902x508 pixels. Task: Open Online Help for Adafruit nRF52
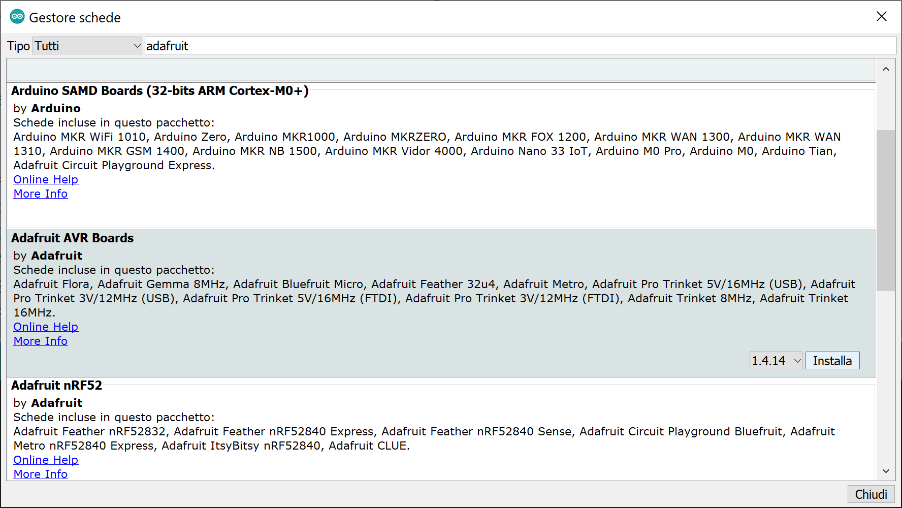(x=46, y=460)
